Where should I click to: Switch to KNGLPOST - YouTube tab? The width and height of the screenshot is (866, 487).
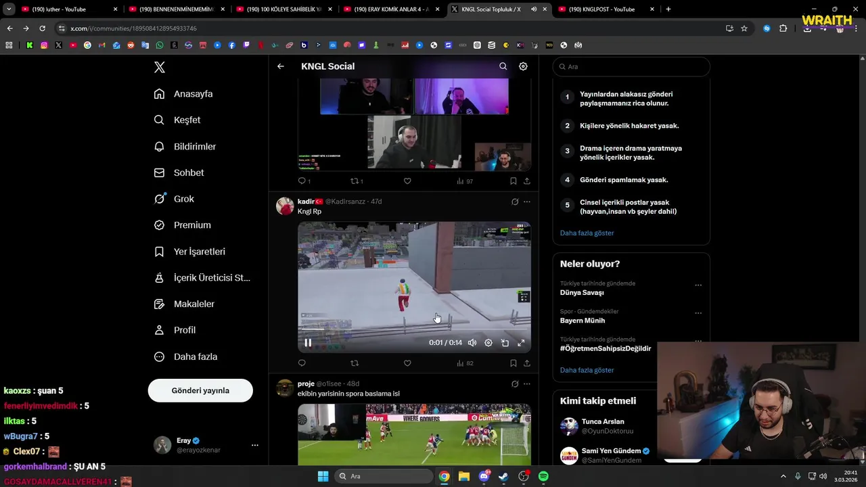pyautogui.click(x=606, y=9)
